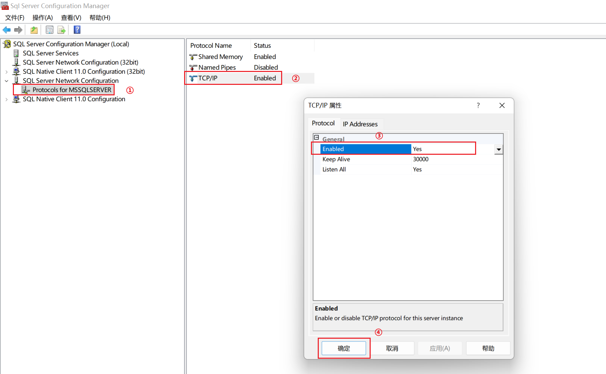The width and height of the screenshot is (606, 374).
Task: Click the Forward arrow toolbar icon
Action: 18,30
